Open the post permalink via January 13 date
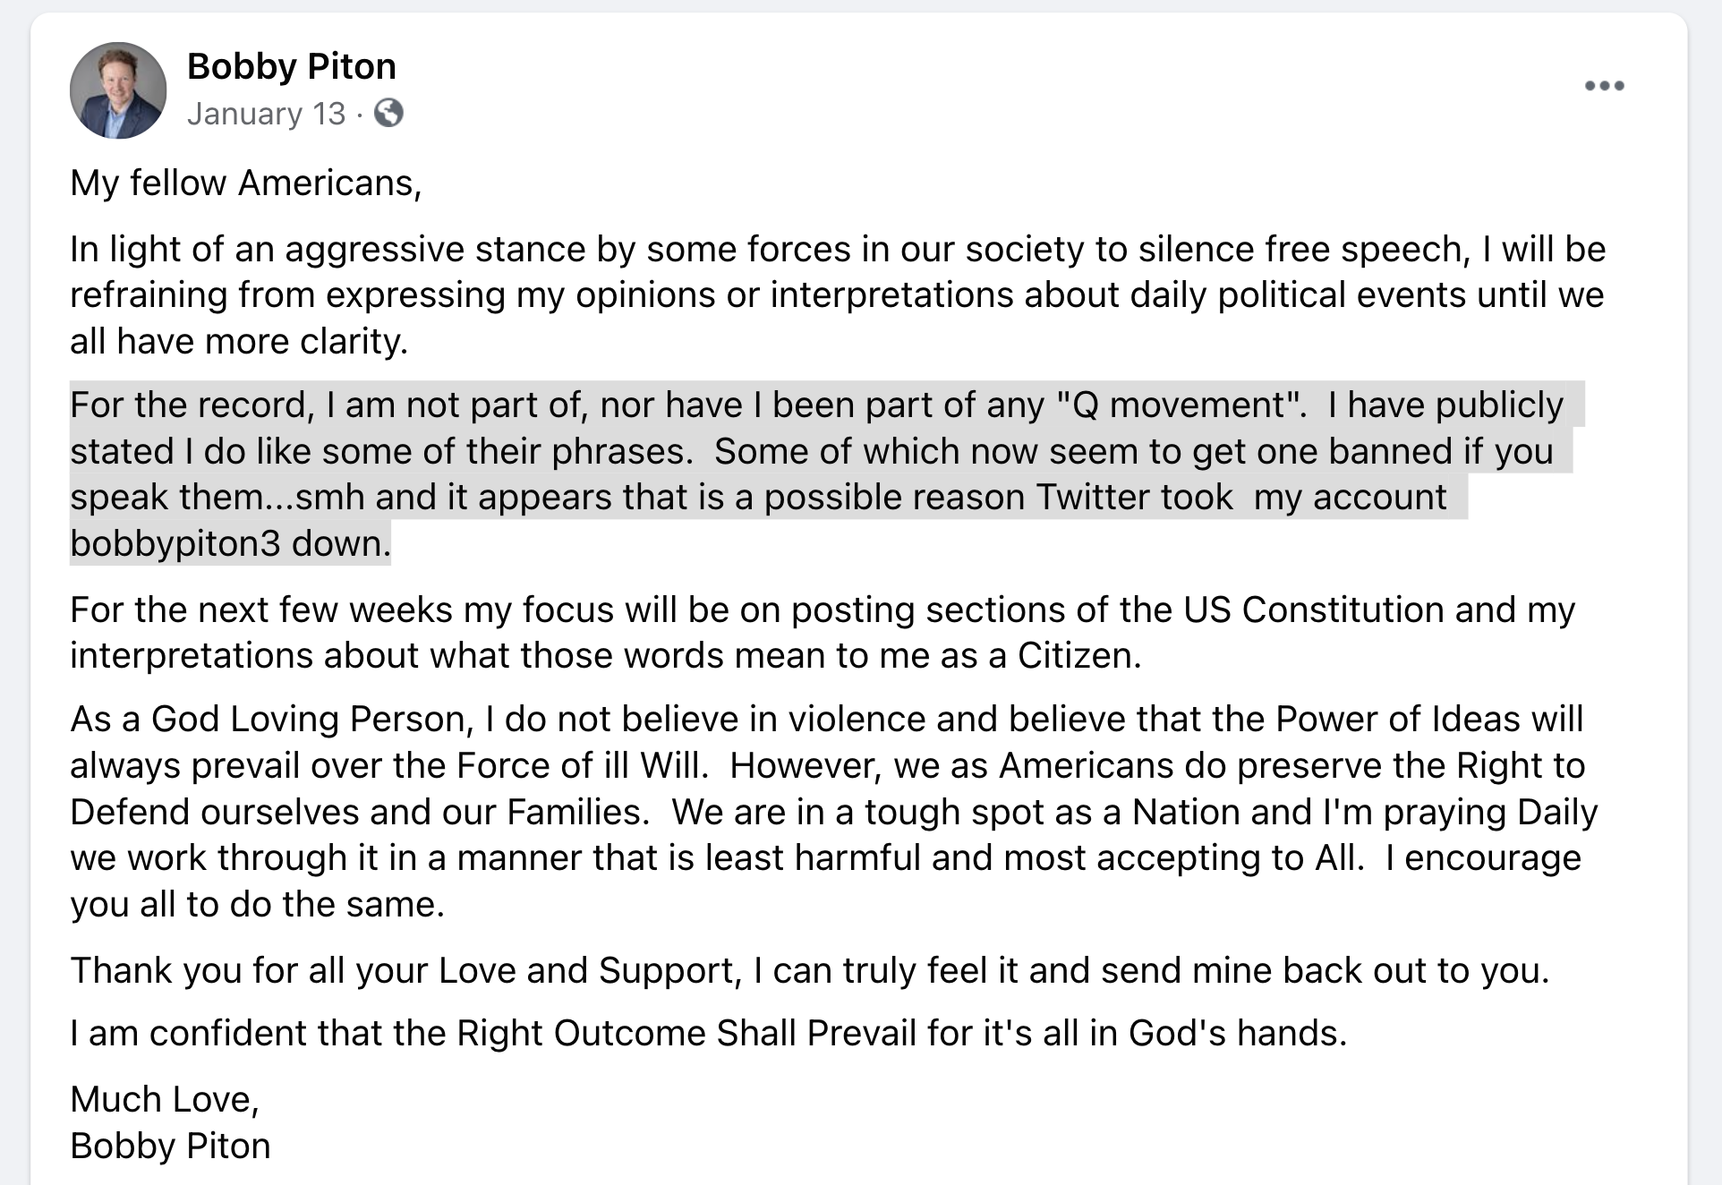 click(x=266, y=114)
